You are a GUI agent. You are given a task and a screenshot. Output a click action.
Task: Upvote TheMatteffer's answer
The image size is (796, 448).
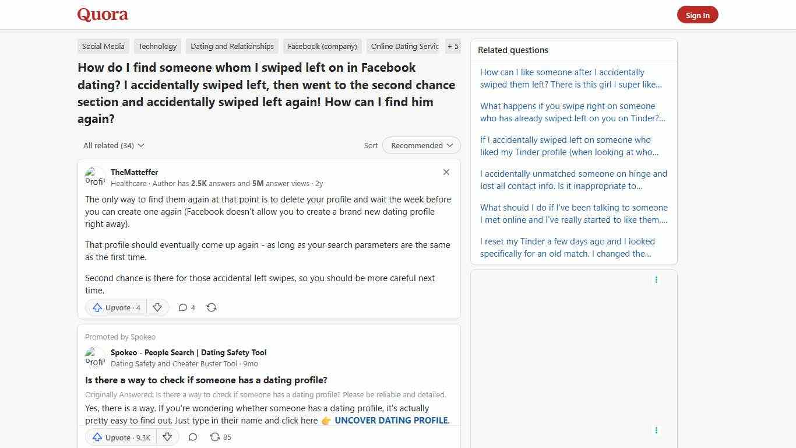coord(115,307)
